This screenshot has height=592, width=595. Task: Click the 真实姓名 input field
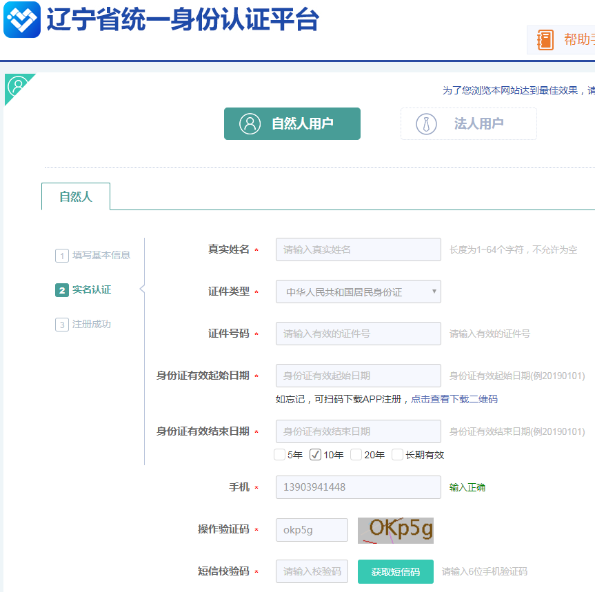358,249
